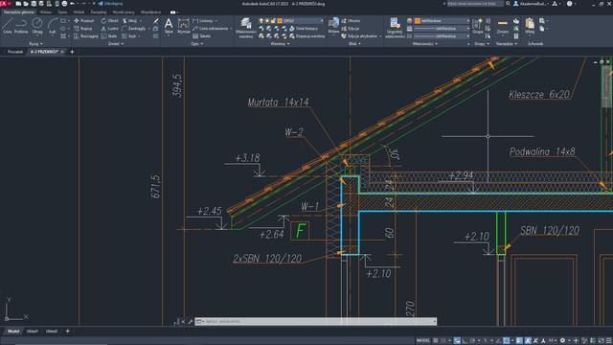
Task: Toggle ortho mode in status bar
Action: pyautogui.click(x=465, y=341)
